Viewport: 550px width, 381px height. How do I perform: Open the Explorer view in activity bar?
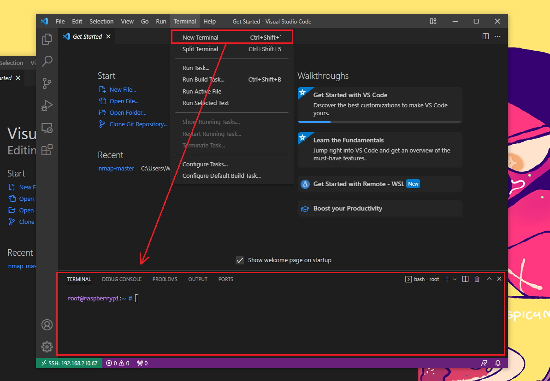pos(47,39)
